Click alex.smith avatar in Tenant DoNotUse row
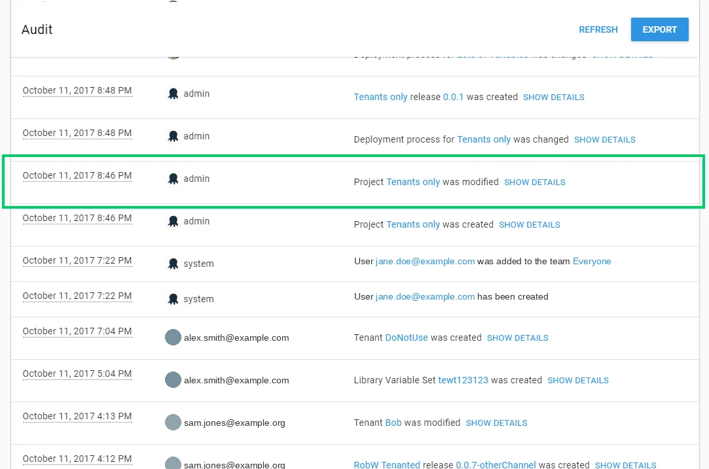The width and height of the screenshot is (709, 469). click(x=173, y=337)
